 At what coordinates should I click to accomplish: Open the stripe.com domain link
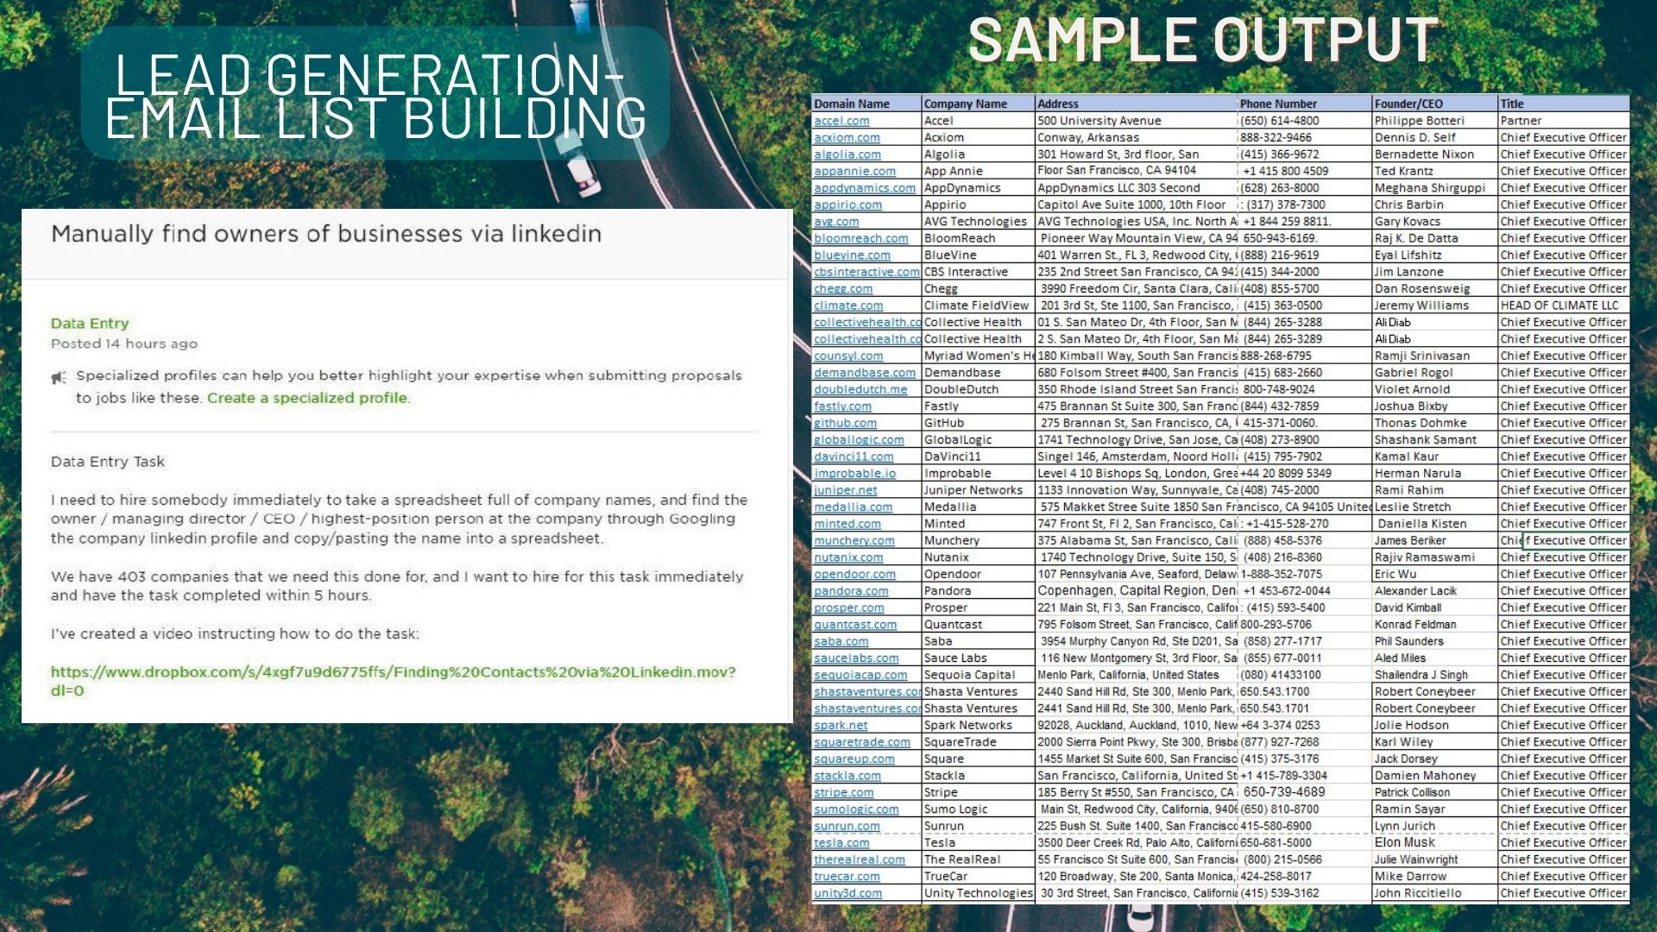tap(843, 792)
